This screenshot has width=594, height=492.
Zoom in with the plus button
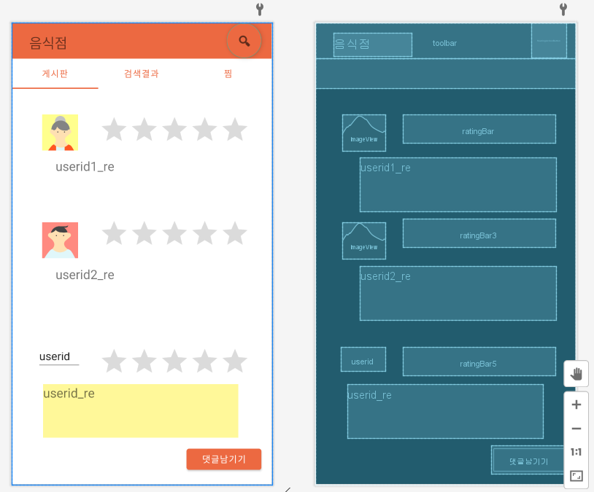coord(576,405)
